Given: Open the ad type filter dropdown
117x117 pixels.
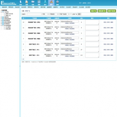Looking at the screenshot, I should pos(64,14).
